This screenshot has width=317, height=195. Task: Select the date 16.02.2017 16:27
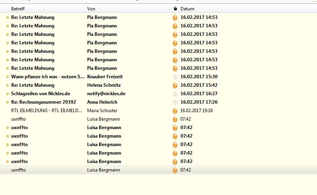tap(199, 94)
